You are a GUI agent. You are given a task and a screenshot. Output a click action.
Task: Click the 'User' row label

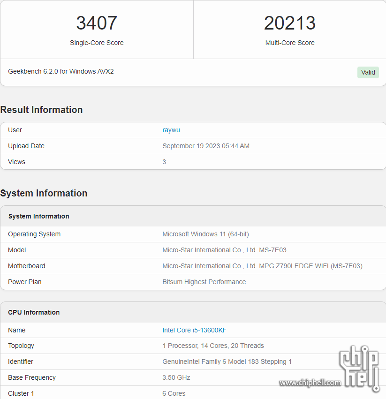15,130
